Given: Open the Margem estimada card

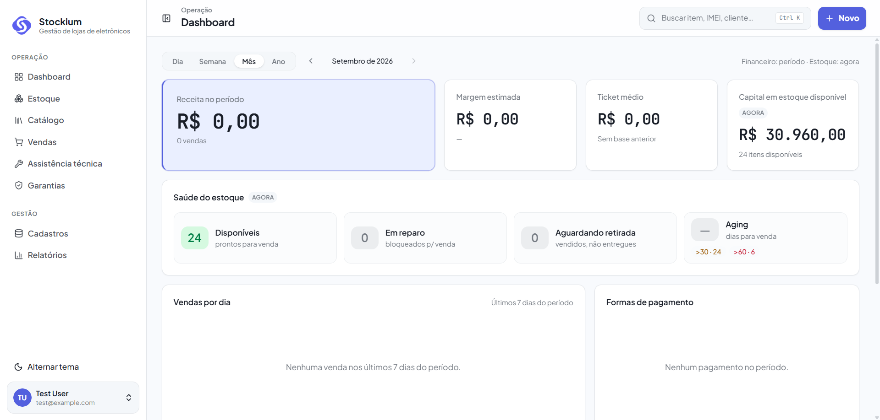Looking at the screenshot, I should (x=510, y=125).
